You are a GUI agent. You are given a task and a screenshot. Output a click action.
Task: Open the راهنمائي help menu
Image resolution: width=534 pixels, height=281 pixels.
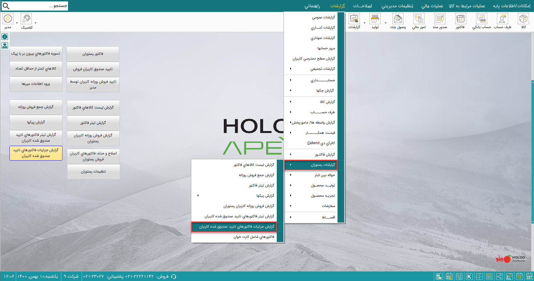tap(312, 6)
